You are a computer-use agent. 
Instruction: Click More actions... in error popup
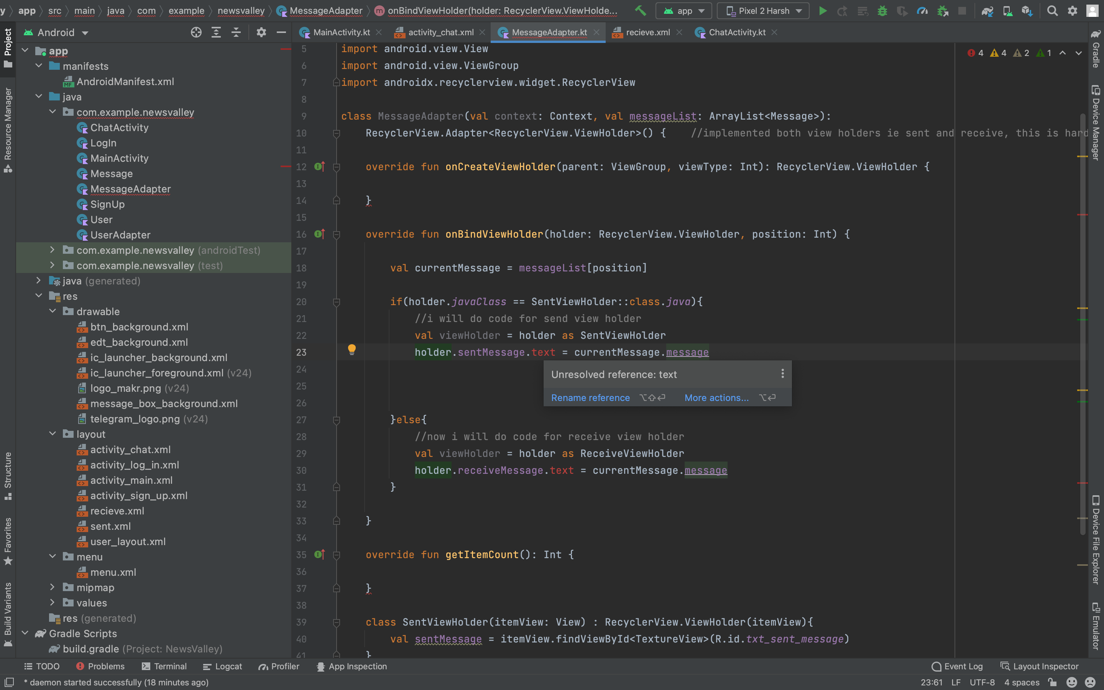[x=716, y=398]
